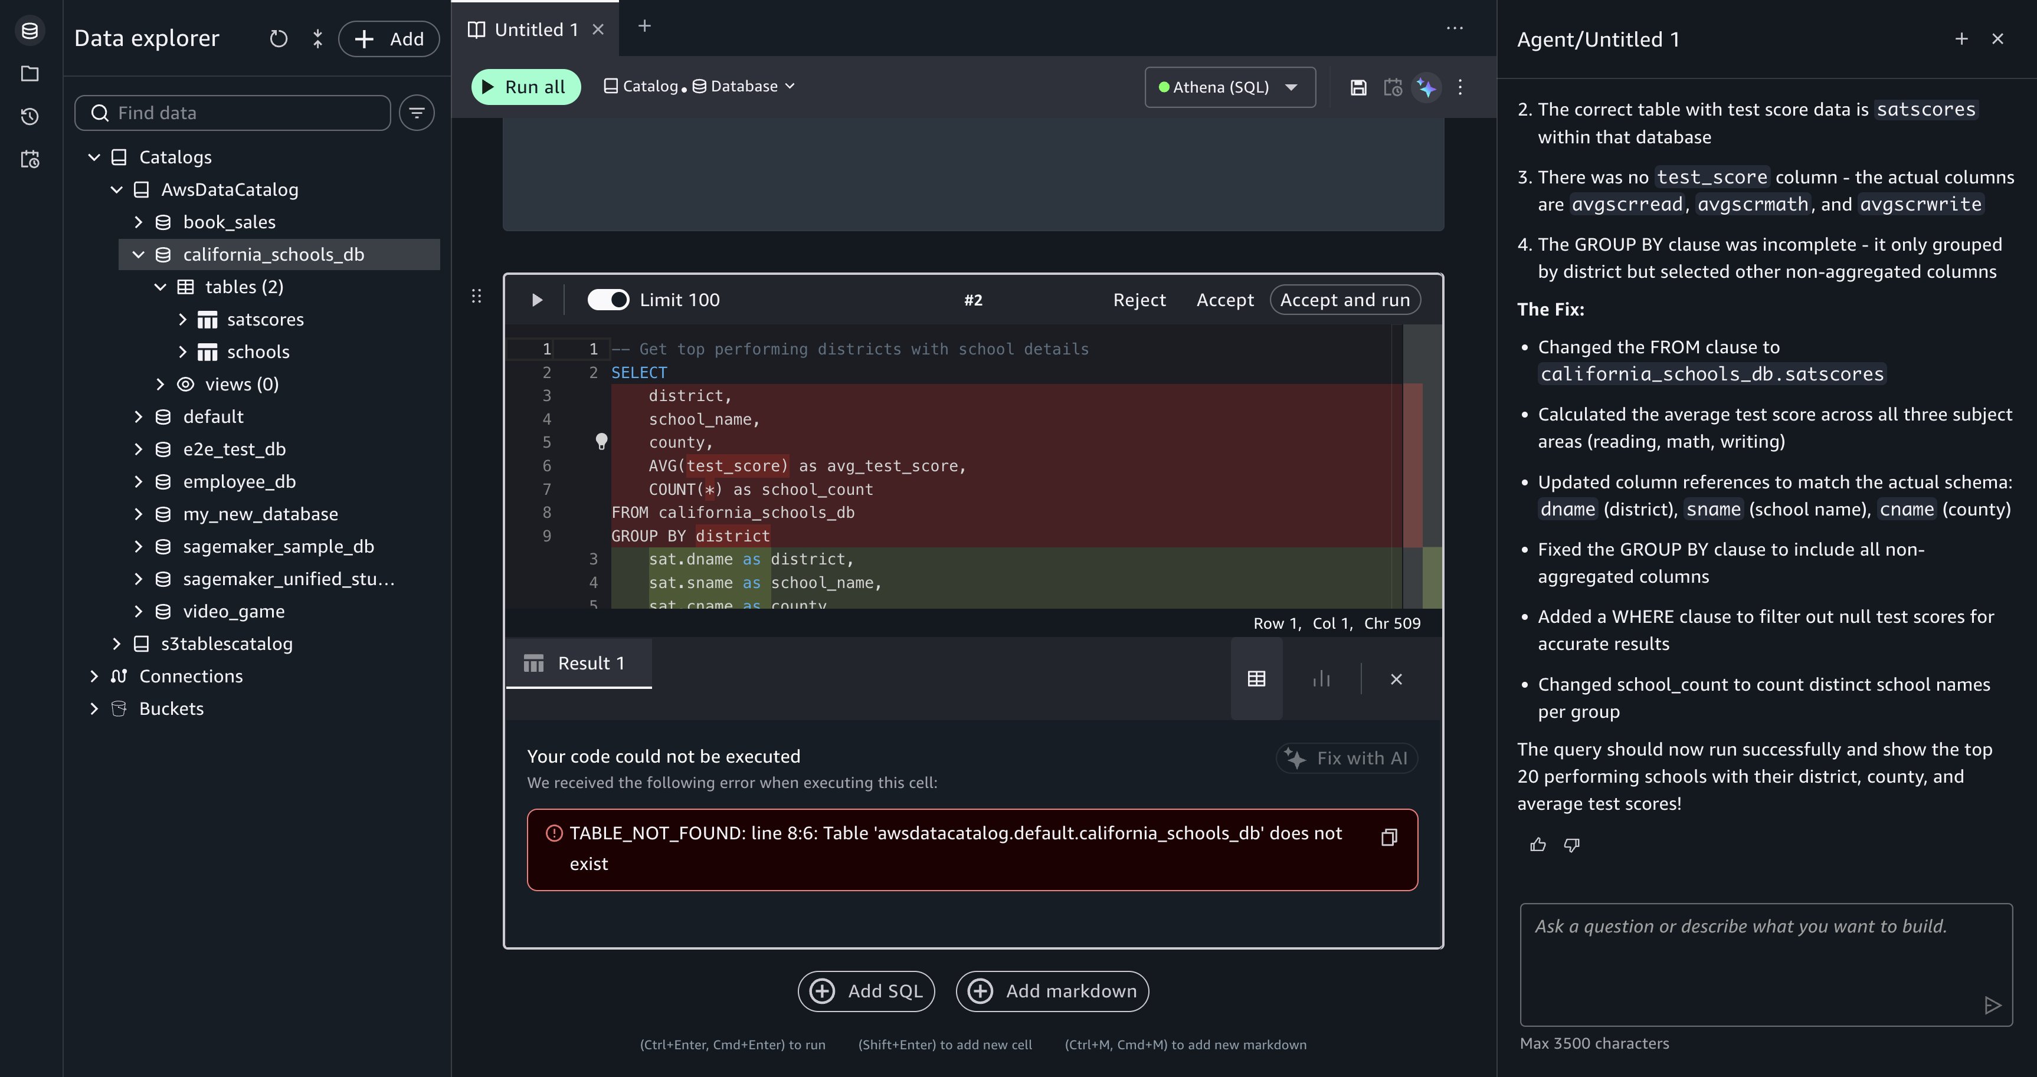Image resolution: width=2037 pixels, height=1077 pixels.
Task: Open query history clock icon in sidebar
Action: tap(30, 116)
